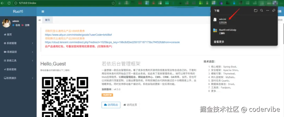Click the home icon beside sidebar 首页

point(5,35)
